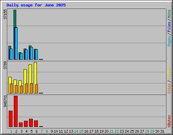Click day label 1 on the x-axis

point(11,131)
